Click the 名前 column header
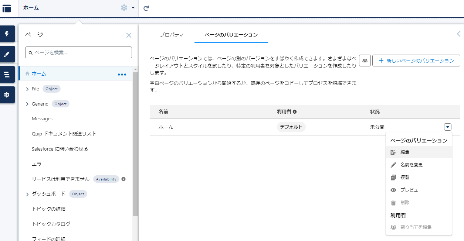The height and width of the screenshot is (241, 464). [163, 111]
